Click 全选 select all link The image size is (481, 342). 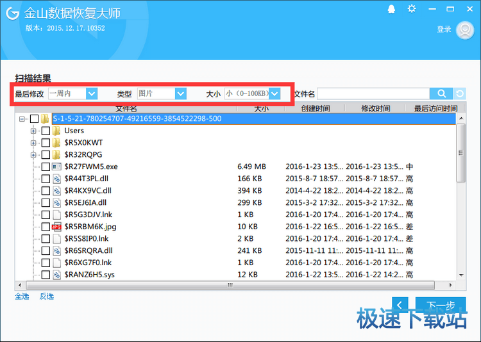(x=22, y=297)
